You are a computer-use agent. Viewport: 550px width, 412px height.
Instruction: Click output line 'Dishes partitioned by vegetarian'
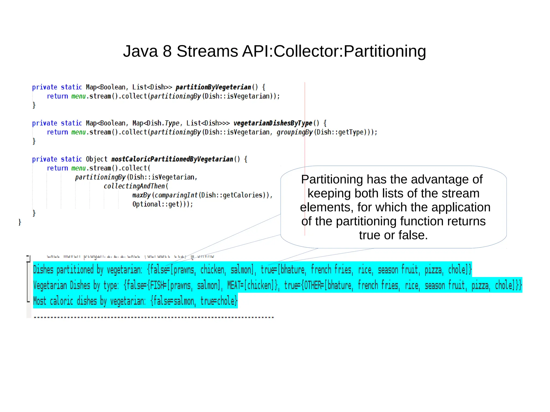[x=252, y=269]
